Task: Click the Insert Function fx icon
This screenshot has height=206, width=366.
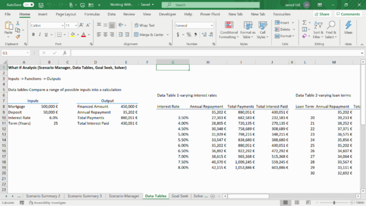Action: (x=65, y=53)
